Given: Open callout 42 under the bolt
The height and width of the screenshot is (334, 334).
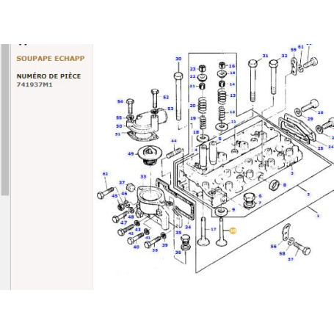Looking at the screenshot, I should [131, 233].
